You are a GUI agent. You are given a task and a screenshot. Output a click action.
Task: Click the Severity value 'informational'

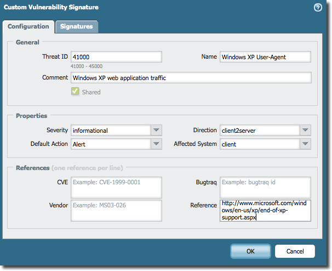(x=90, y=131)
